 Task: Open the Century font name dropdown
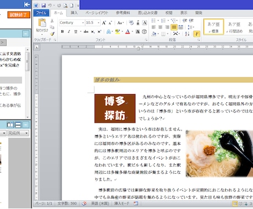click(x=83, y=23)
